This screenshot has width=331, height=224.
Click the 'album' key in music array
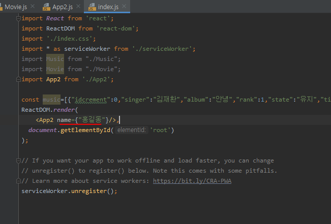(196, 100)
